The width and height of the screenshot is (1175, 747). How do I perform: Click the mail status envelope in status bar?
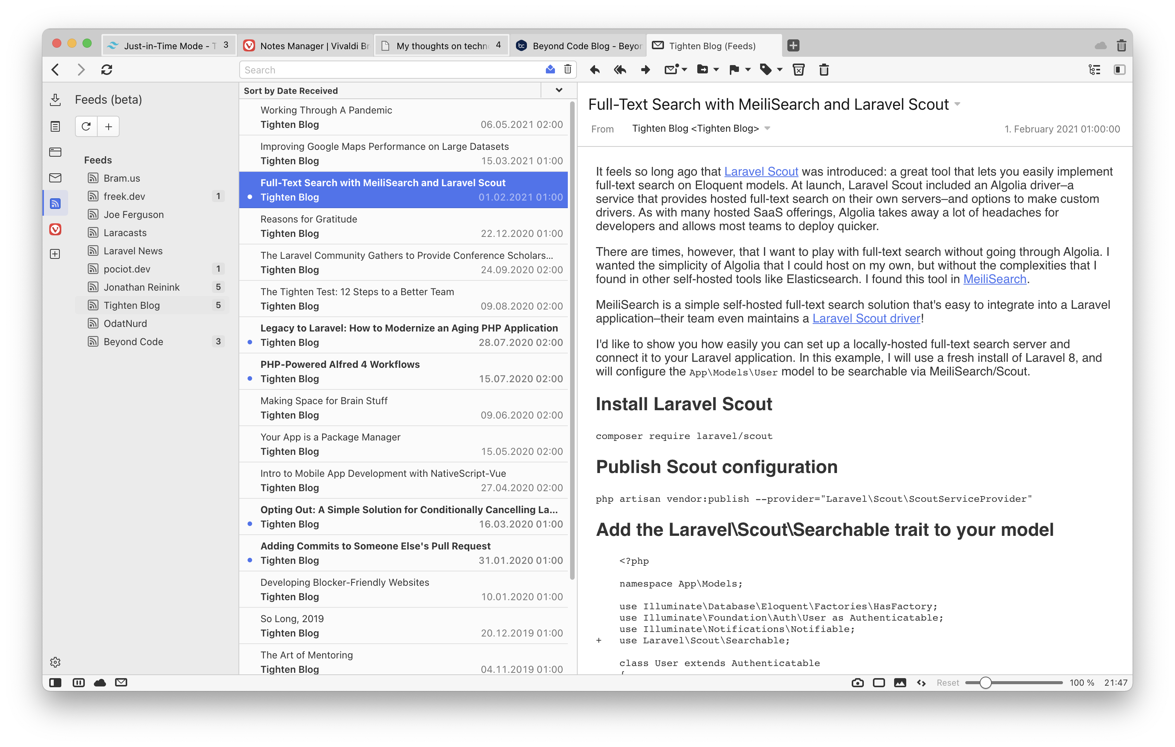pyautogui.click(x=121, y=683)
